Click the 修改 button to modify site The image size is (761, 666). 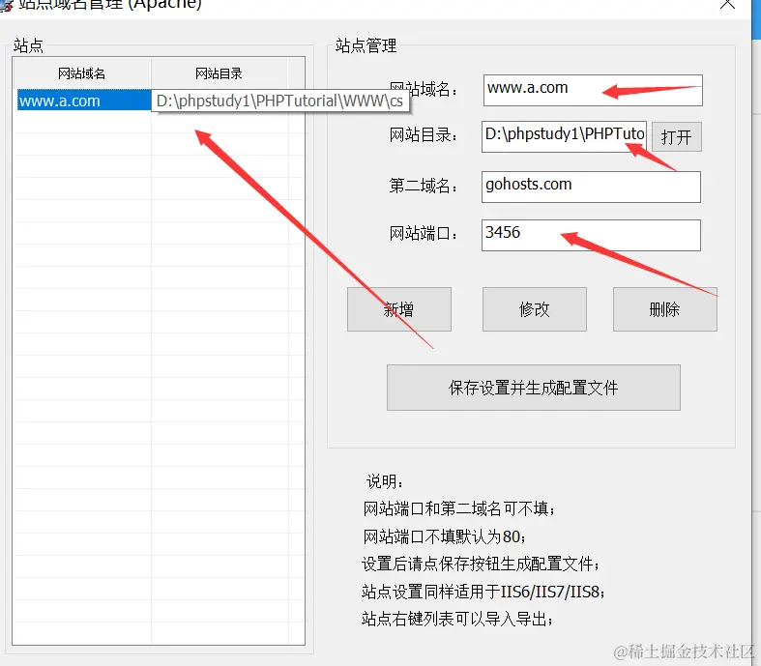point(535,309)
